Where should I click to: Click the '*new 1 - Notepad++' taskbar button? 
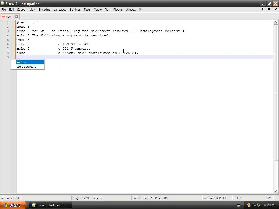coord(51,205)
